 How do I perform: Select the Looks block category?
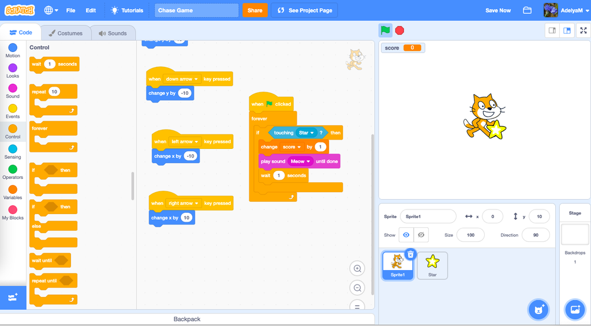pyautogui.click(x=13, y=71)
